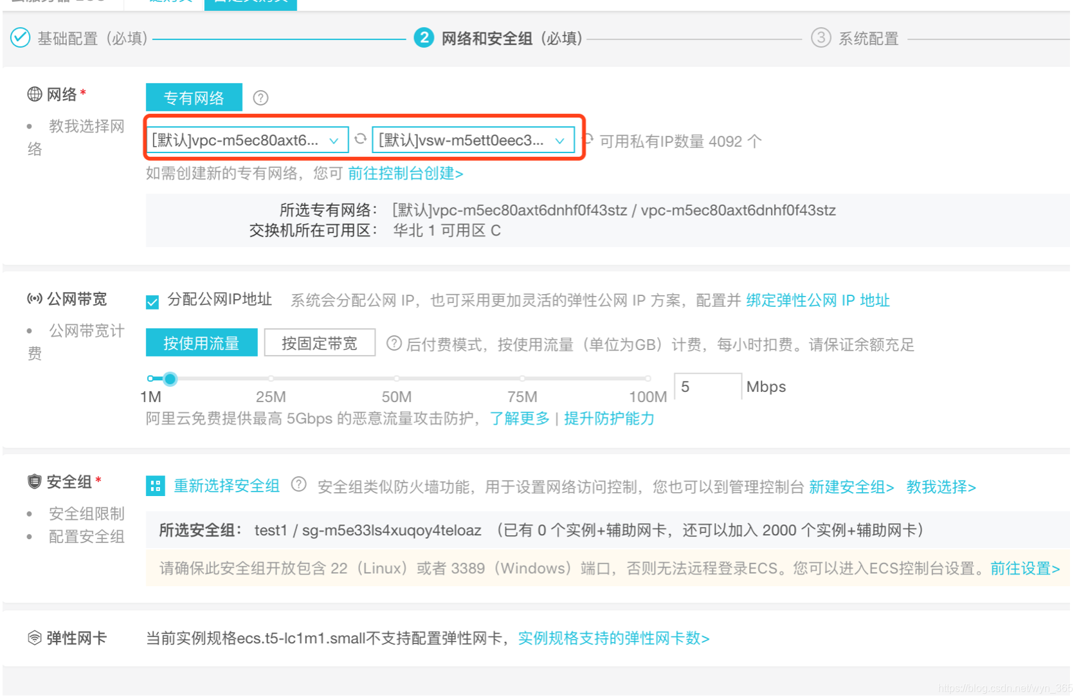This screenshot has width=1079, height=700.
Task: Click the step 2 number circle
Action: coord(424,38)
